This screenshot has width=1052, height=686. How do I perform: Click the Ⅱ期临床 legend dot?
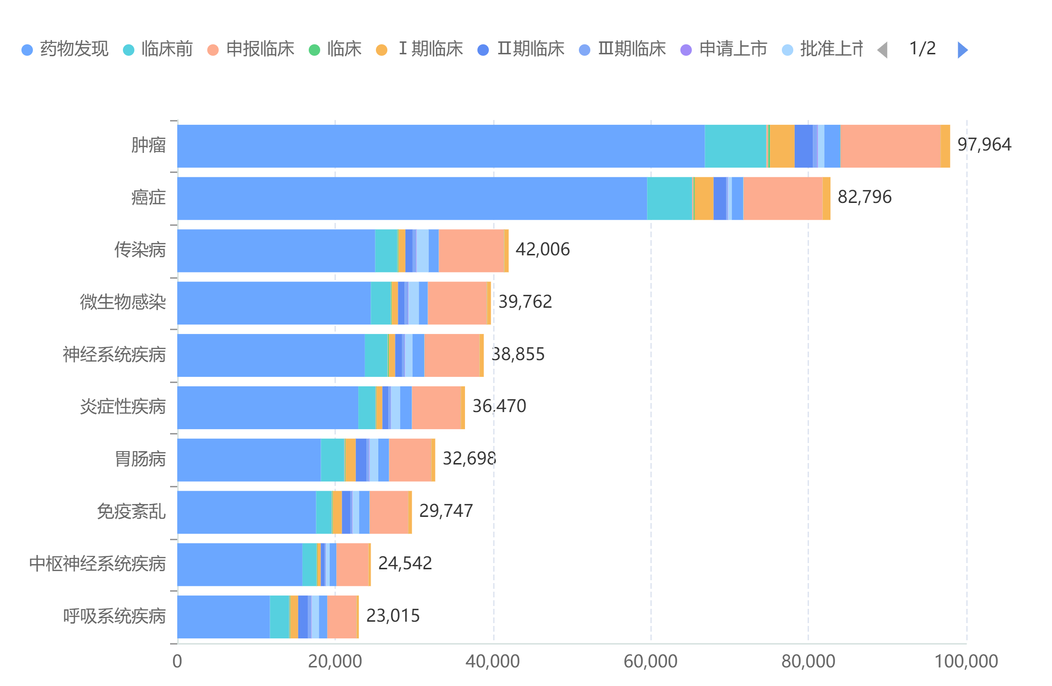click(x=483, y=50)
